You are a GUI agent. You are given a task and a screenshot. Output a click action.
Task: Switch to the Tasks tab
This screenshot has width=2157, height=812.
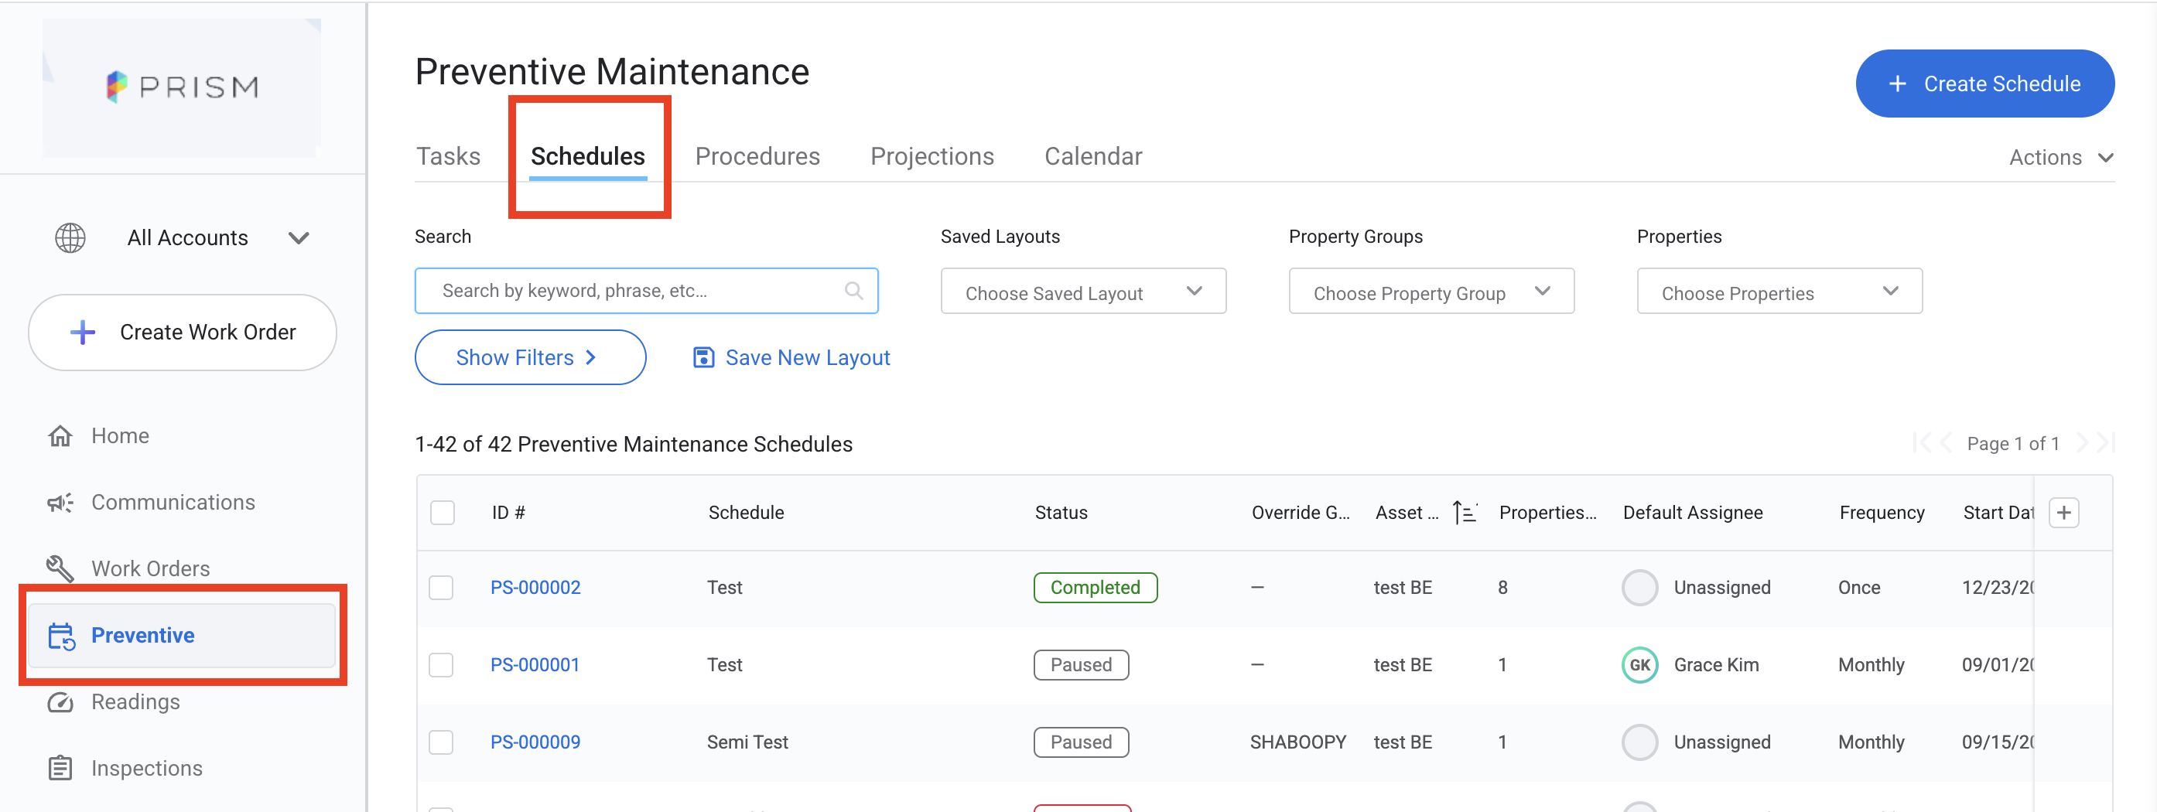[448, 156]
